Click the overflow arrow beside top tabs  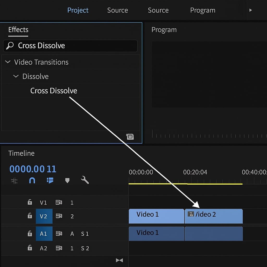click(251, 10)
